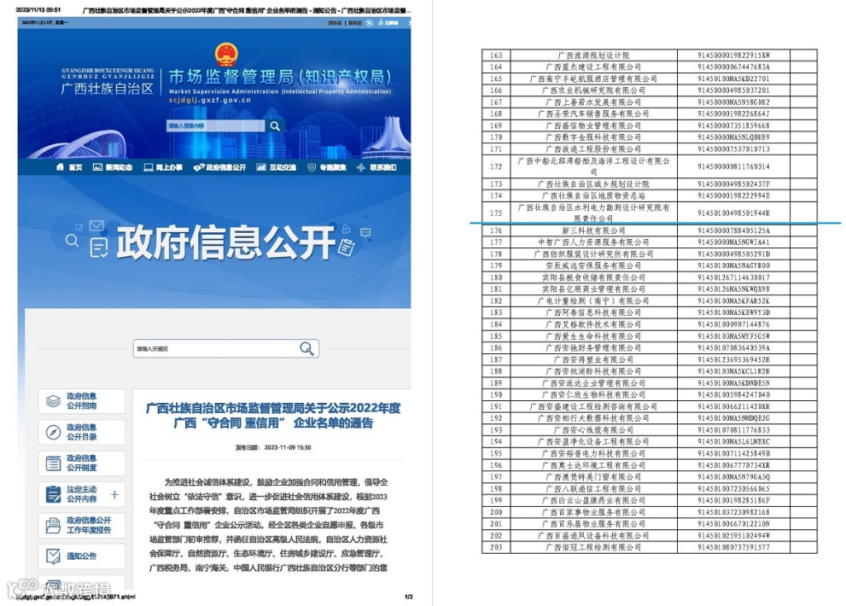
Task: Open the 互动交流 navigation item
Action: [283, 167]
